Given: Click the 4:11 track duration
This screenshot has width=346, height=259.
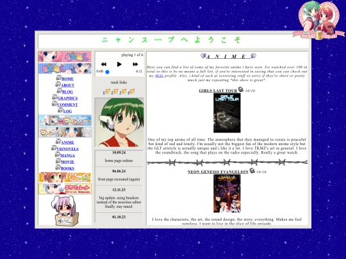Looking at the screenshot, I should click(139, 72).
